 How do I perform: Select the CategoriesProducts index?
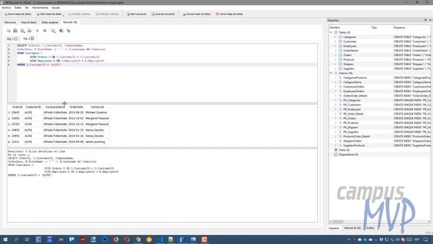tap(355, 78)
